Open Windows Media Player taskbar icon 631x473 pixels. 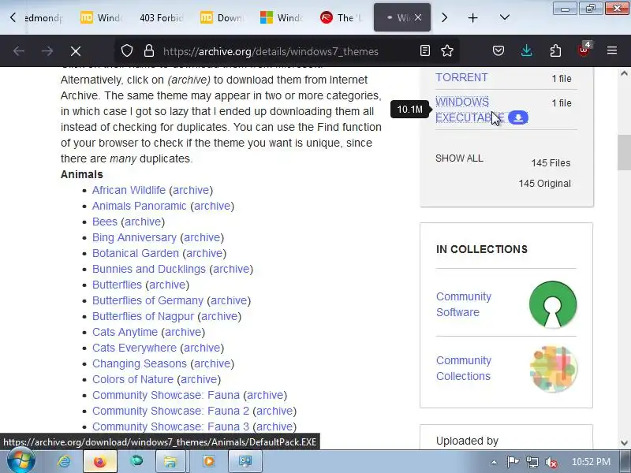point(208,461)
